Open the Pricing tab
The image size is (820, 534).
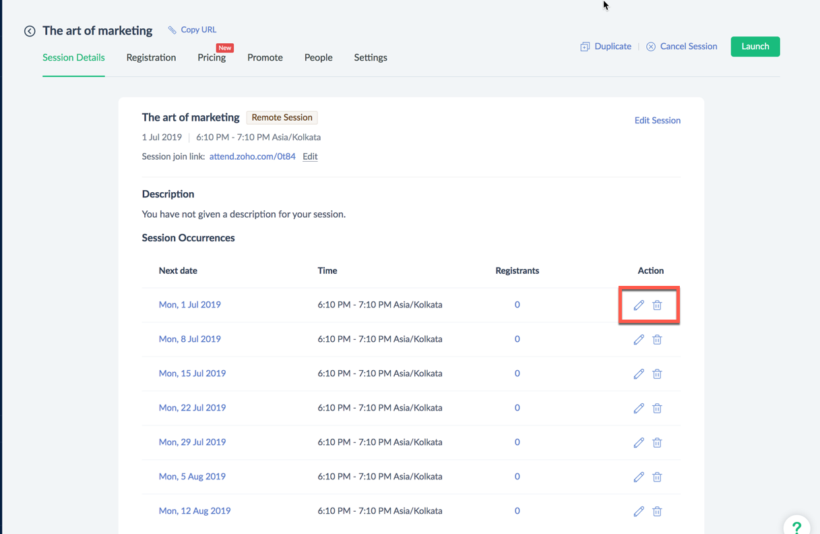point(212,57)
